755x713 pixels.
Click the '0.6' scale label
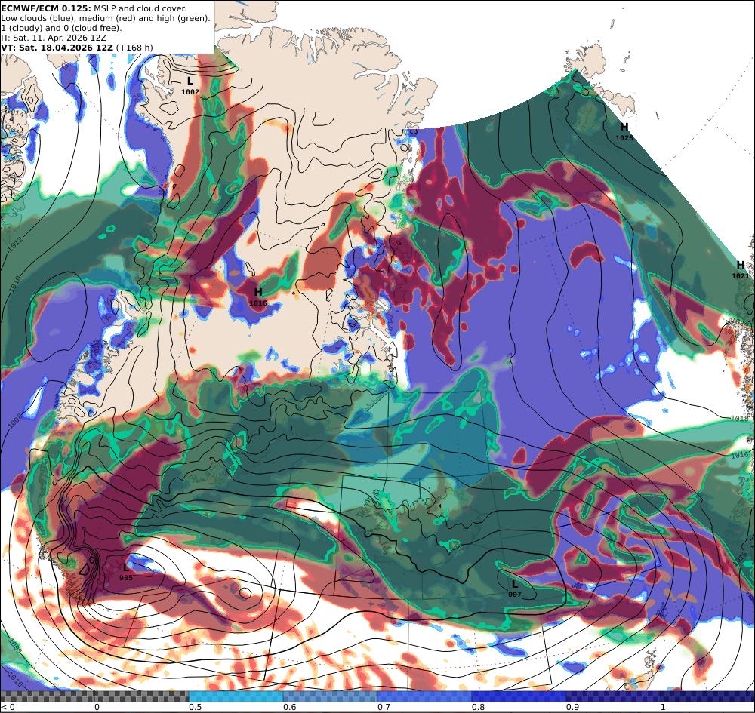tap(289, 707)
